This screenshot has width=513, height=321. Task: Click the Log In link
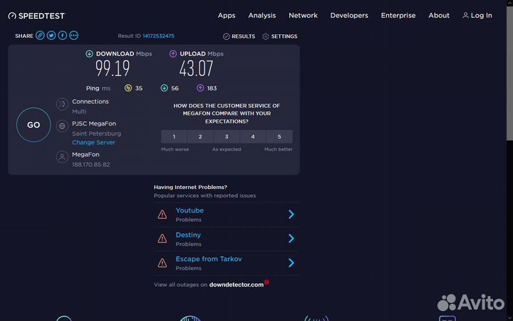tap(481, 16)
